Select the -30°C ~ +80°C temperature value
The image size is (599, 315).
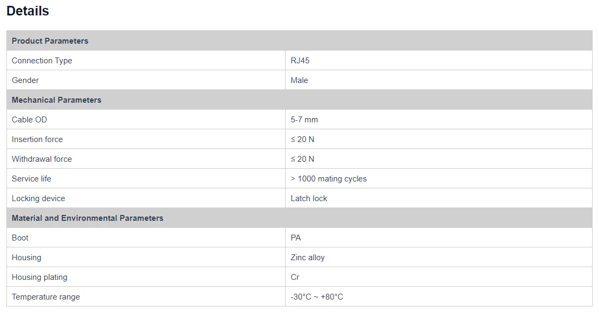tap(317, 297)
